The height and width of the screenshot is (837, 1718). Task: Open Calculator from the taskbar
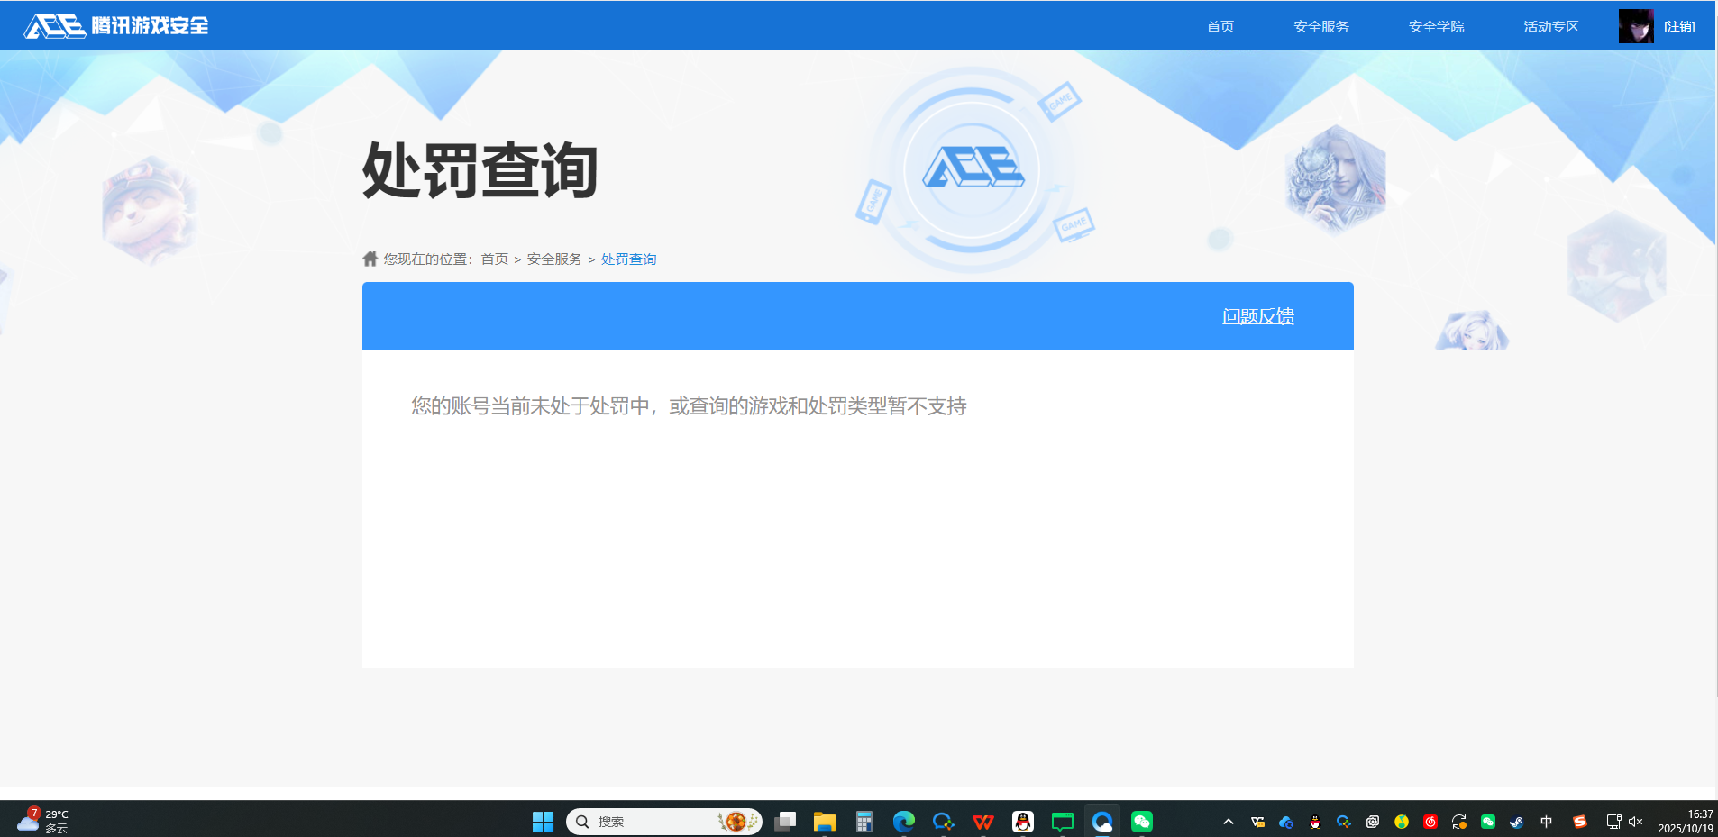click(x=864, y=822)
